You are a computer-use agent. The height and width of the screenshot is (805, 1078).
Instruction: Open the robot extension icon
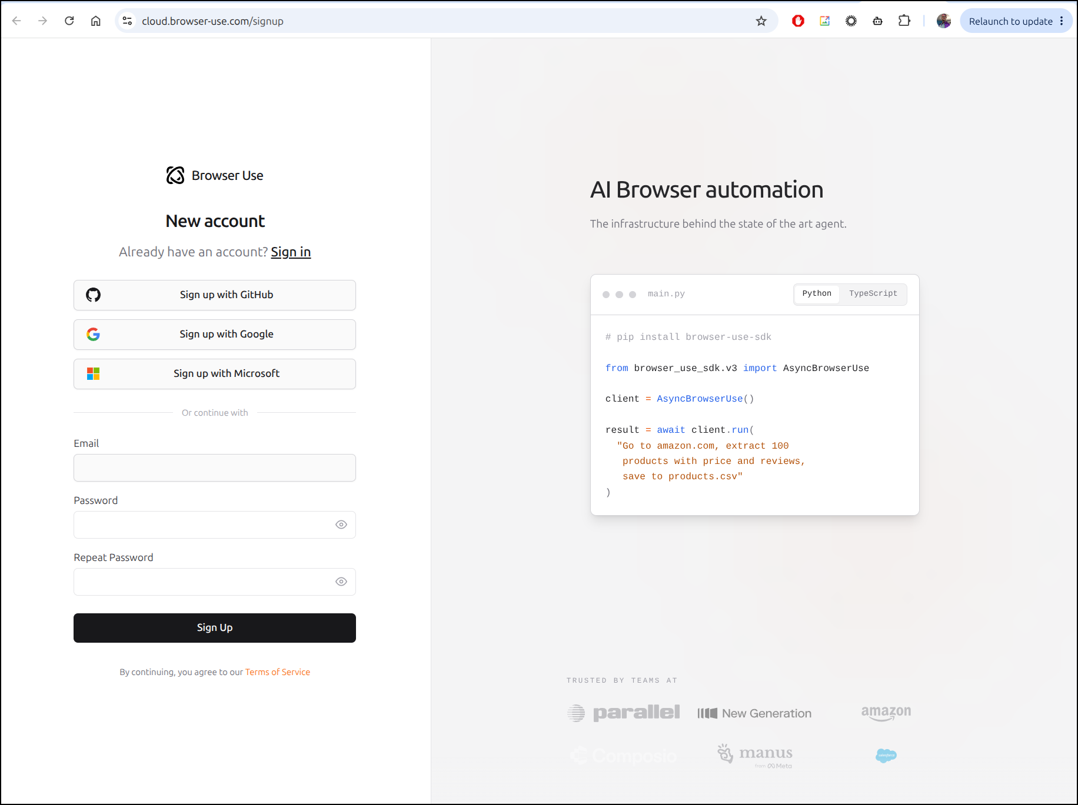pyautogui.click(x=877, y=21)
